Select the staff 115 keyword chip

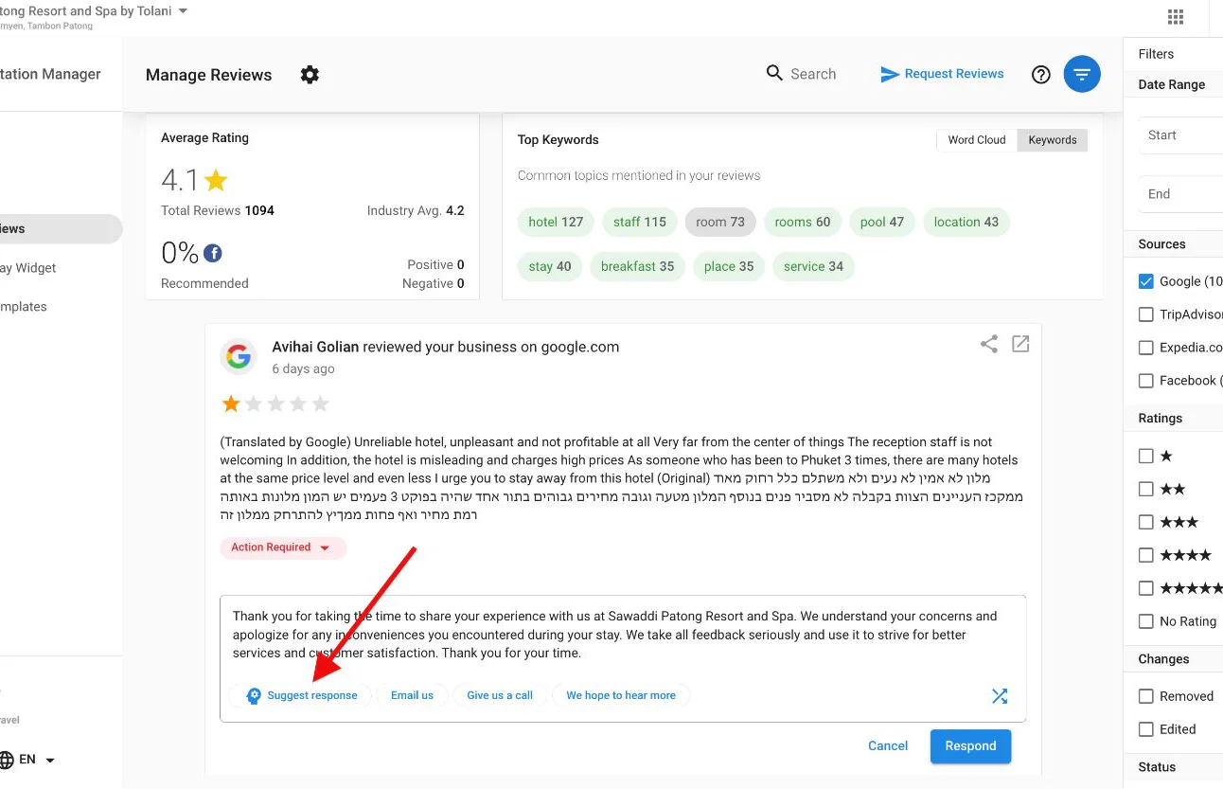pyautogui.click(x=640, y=223)
